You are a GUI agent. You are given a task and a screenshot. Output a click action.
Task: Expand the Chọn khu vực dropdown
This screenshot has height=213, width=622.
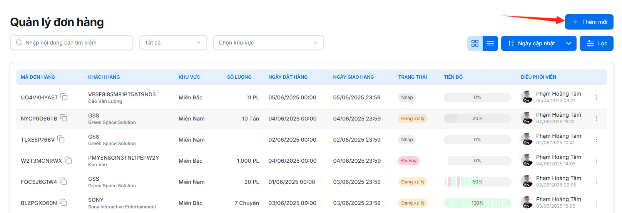[268, 43]
